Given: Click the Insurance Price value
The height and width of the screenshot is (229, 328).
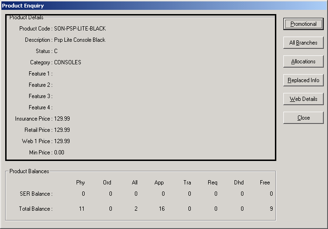Looking at the screenshot, I should (62, 119).
